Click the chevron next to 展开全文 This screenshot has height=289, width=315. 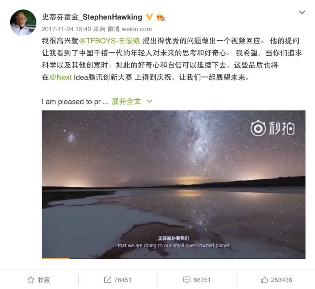[150, 101]
